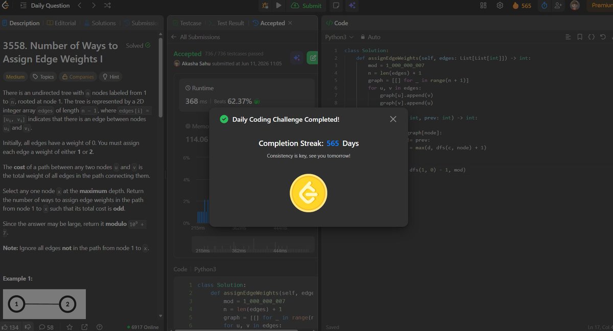Click Python3 label under submission Code
Viewport: 613px width, 331px height.
(x=205, y=269)
